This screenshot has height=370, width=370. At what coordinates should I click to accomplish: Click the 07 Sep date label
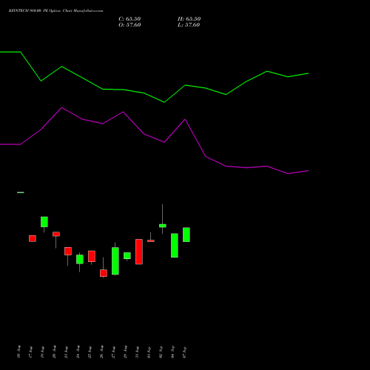pos(184,352)
